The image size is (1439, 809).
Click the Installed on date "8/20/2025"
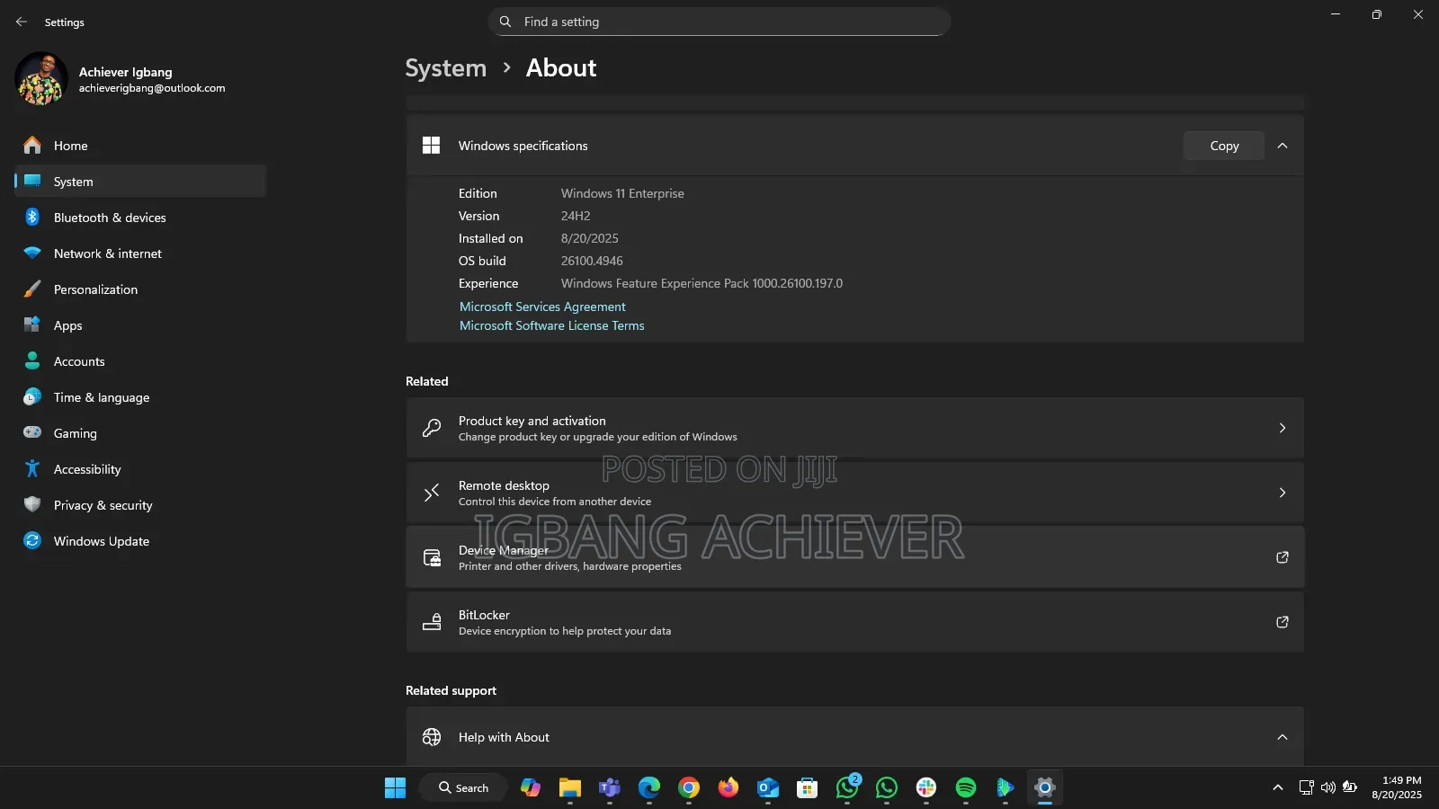(590, 238)
